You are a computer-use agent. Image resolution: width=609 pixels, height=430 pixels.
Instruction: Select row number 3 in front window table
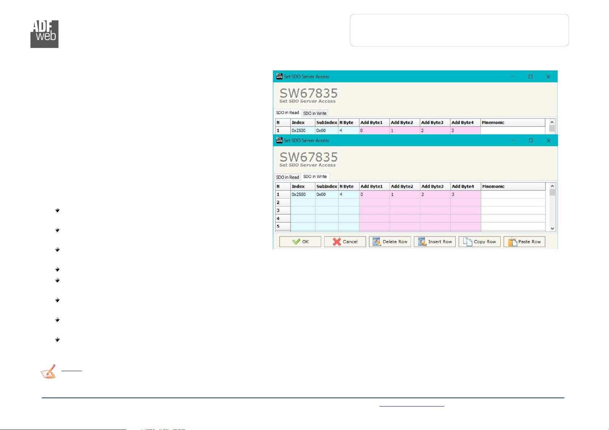click(283, 210)
